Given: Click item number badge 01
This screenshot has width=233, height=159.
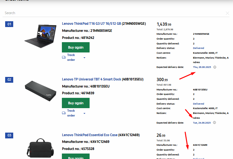Looking at the screenshot, I should point(9,24).
